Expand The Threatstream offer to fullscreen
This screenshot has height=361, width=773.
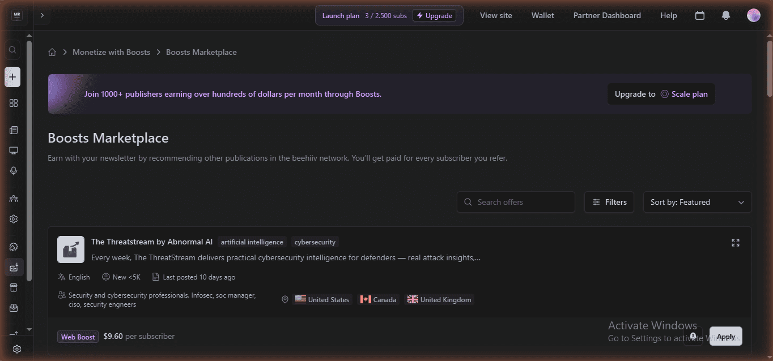click(x=736, y=243)
